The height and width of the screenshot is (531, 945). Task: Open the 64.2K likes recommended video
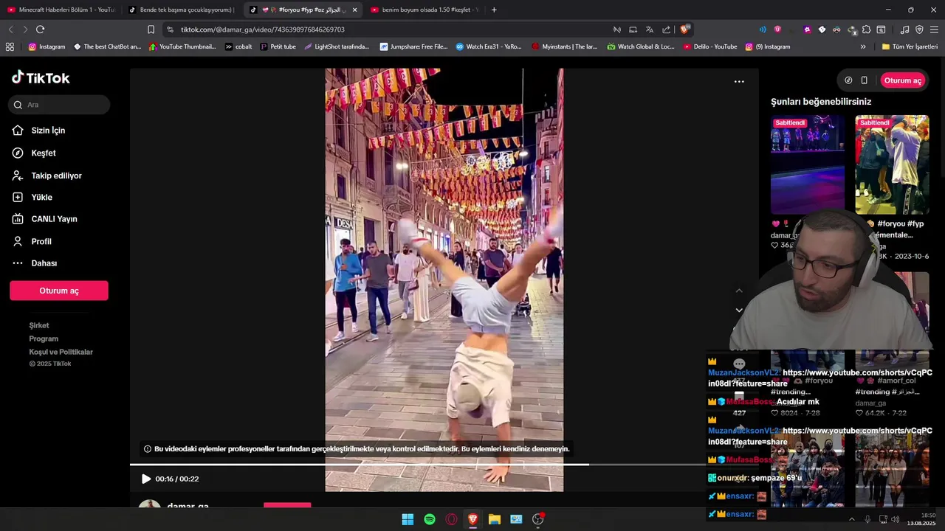pos(892,361)
